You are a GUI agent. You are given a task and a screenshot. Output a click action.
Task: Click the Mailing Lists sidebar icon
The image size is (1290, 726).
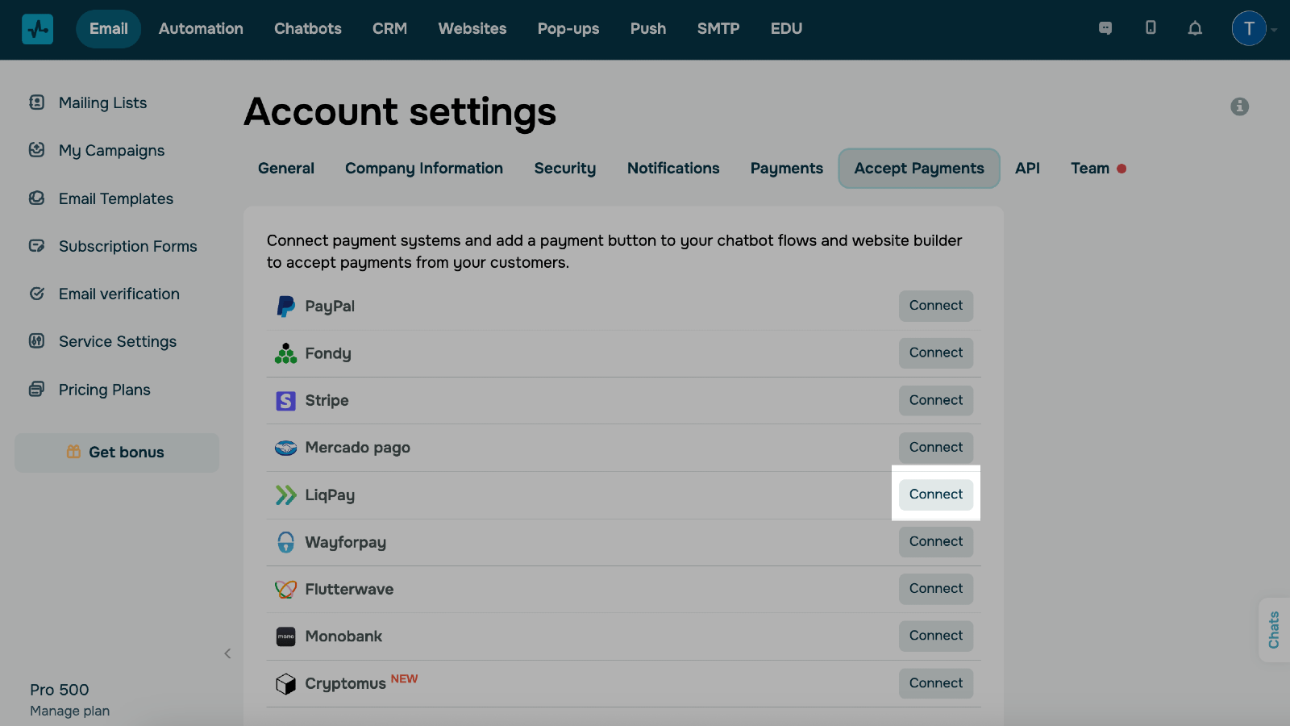pyautogui.click(x=37, y=102)
